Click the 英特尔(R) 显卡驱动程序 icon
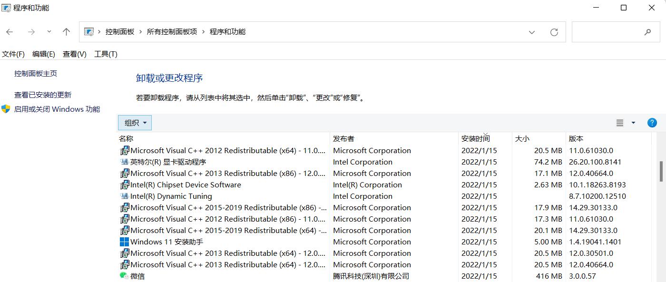This screenshot has height=282, width=666. coord(124,162)
